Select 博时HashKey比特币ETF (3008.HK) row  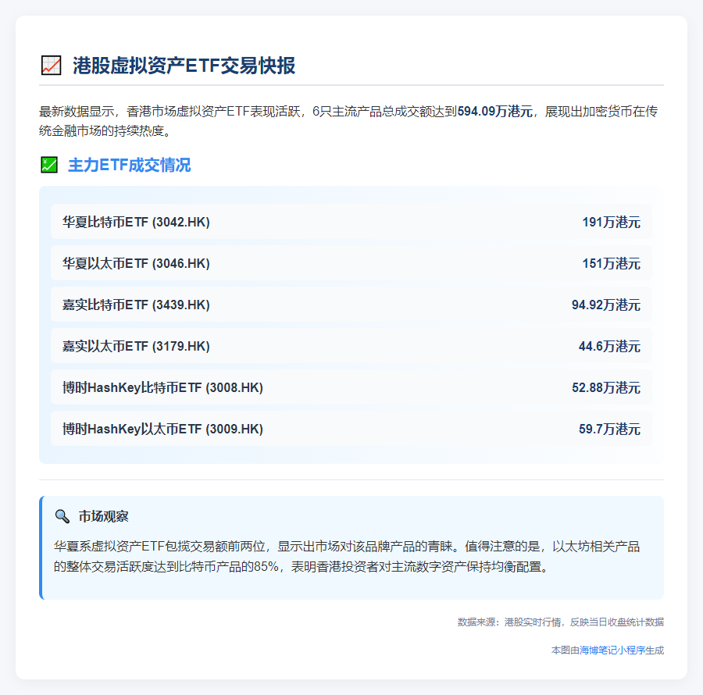[x=162, y=387]
